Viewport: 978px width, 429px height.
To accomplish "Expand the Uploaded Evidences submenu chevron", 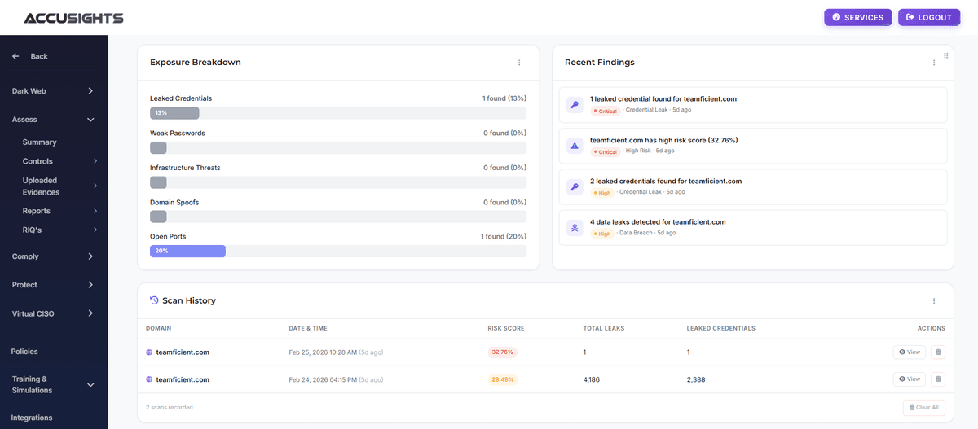I will 95,186.
